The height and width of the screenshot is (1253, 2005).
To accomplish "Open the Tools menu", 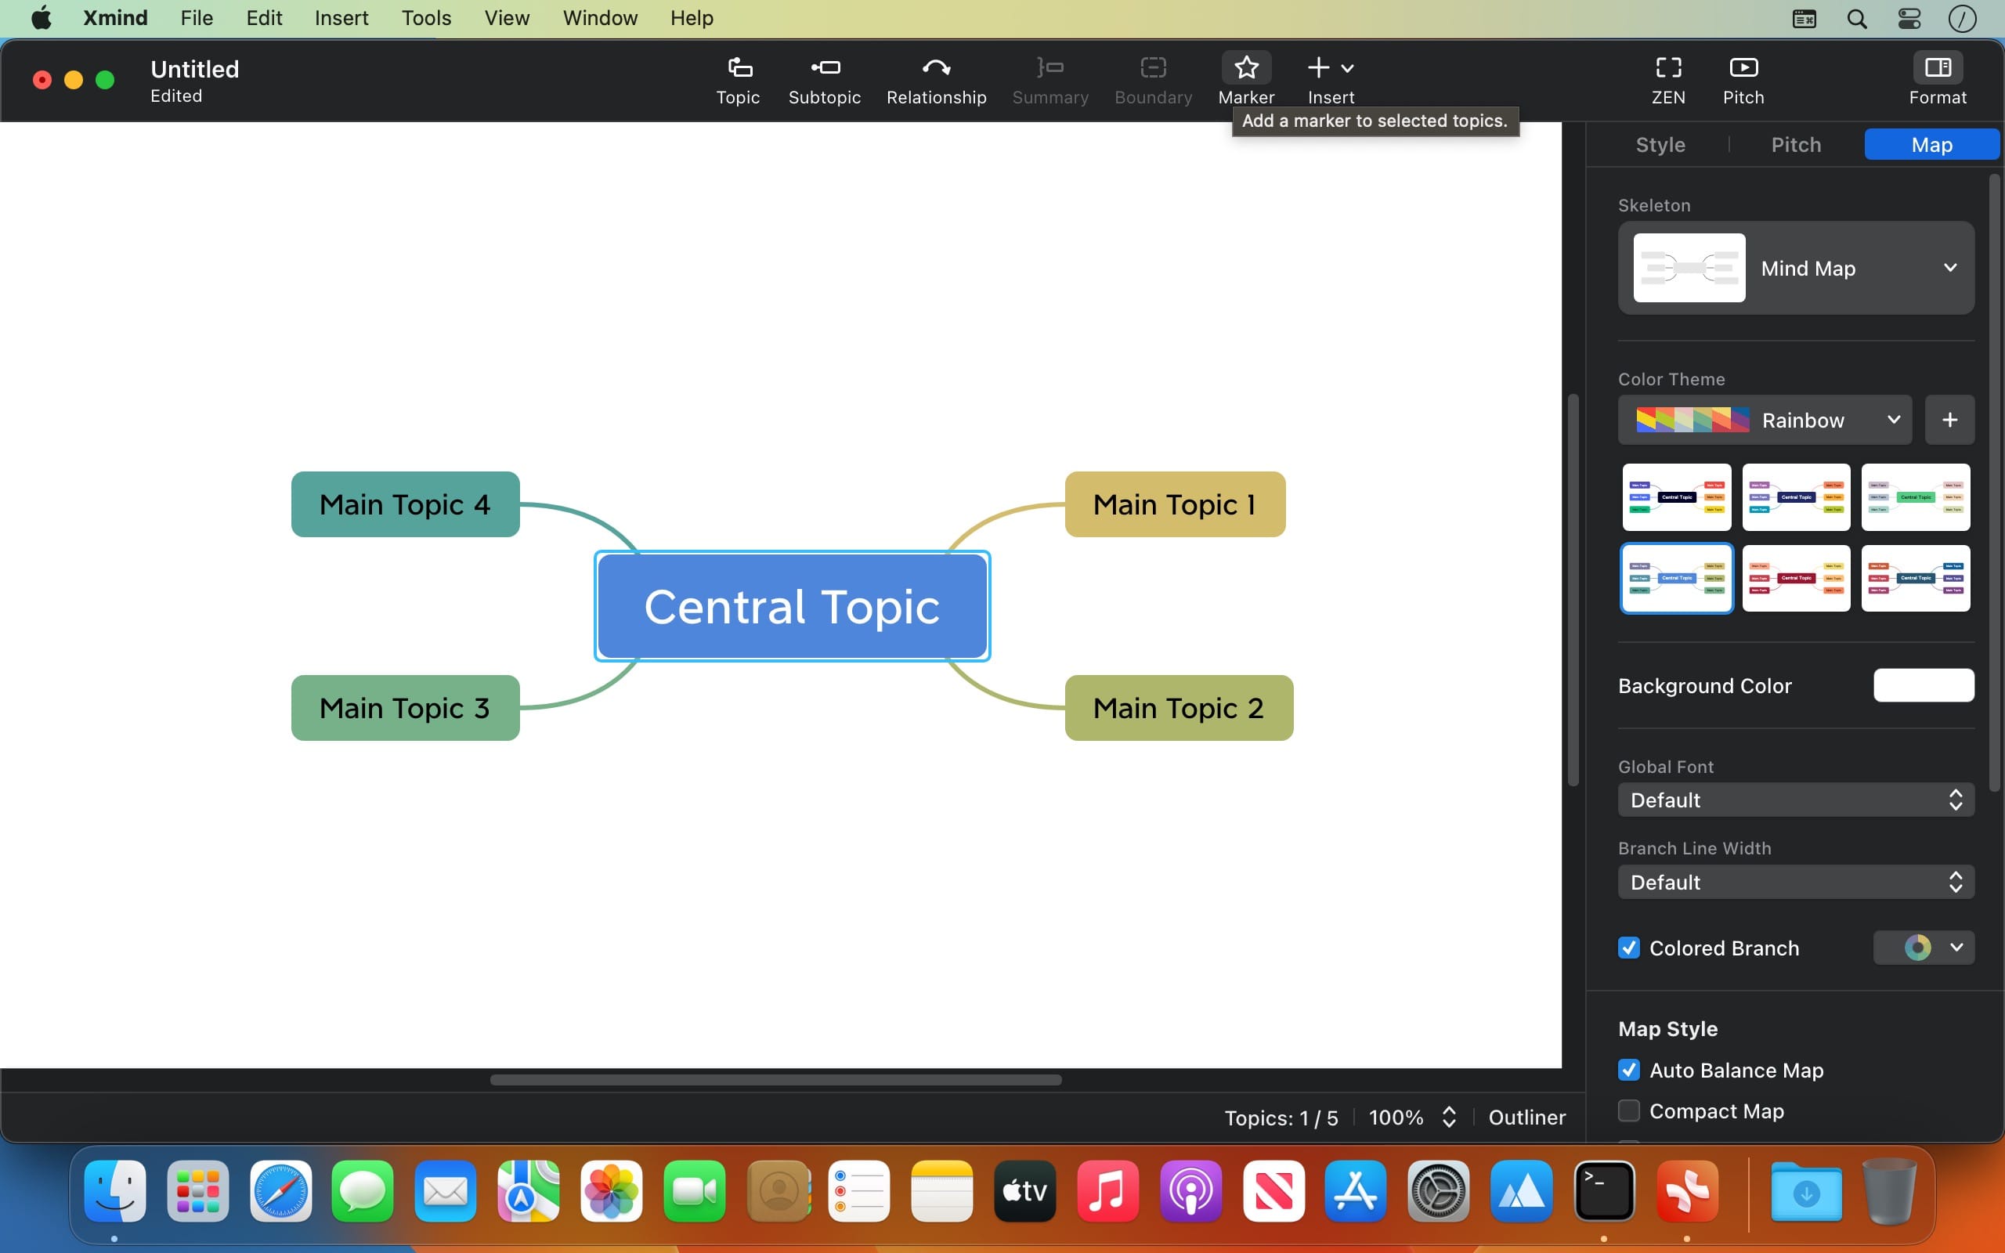I will [426, 17].
